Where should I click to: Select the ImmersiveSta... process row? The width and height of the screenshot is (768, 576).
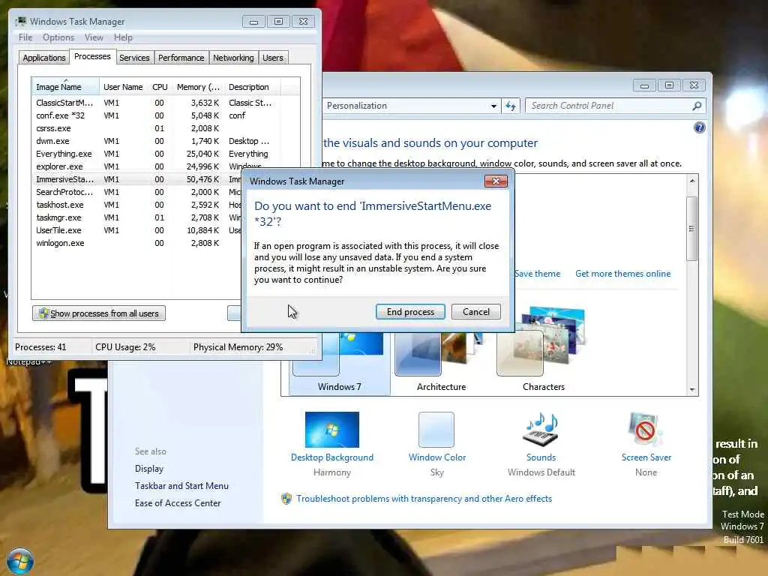(137, 179)
